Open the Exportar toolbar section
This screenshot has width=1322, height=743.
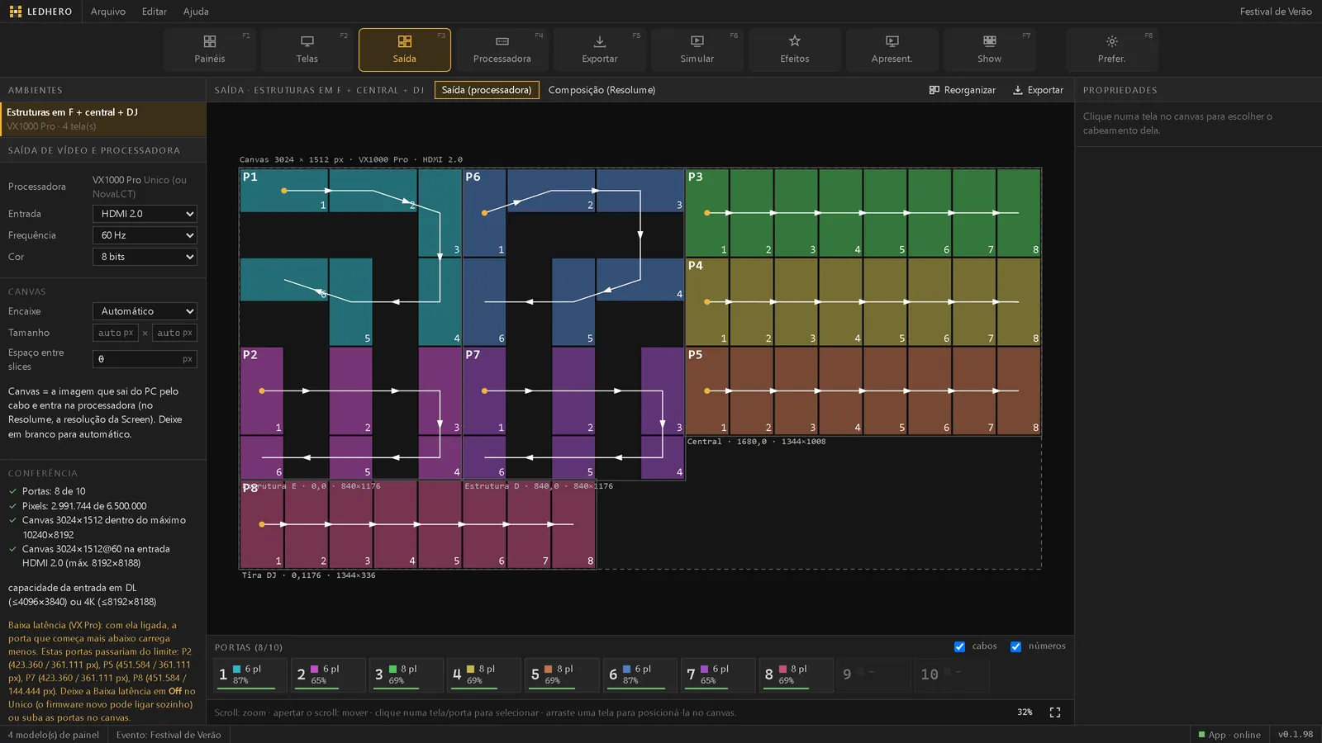tap(600, 50)
